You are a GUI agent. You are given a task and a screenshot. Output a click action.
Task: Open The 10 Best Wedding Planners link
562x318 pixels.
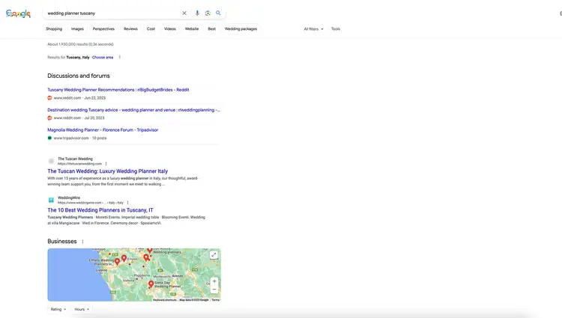[x=100, y=210]
